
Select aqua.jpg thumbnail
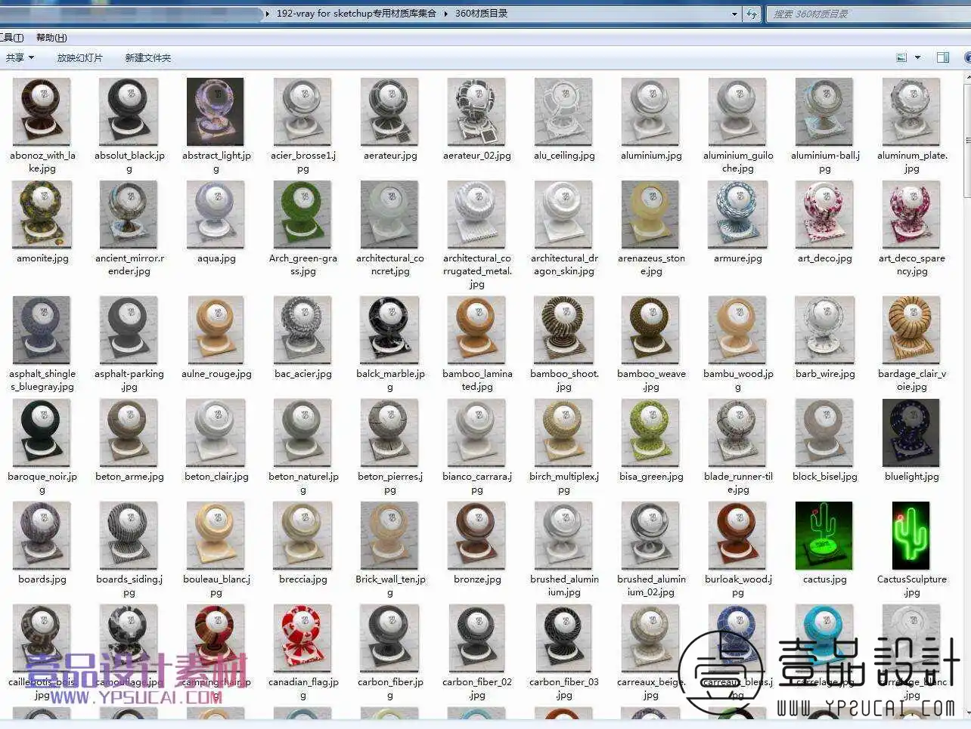(216, 215)
